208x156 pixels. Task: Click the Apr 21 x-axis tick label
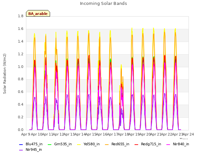click(x=156, y=134)
